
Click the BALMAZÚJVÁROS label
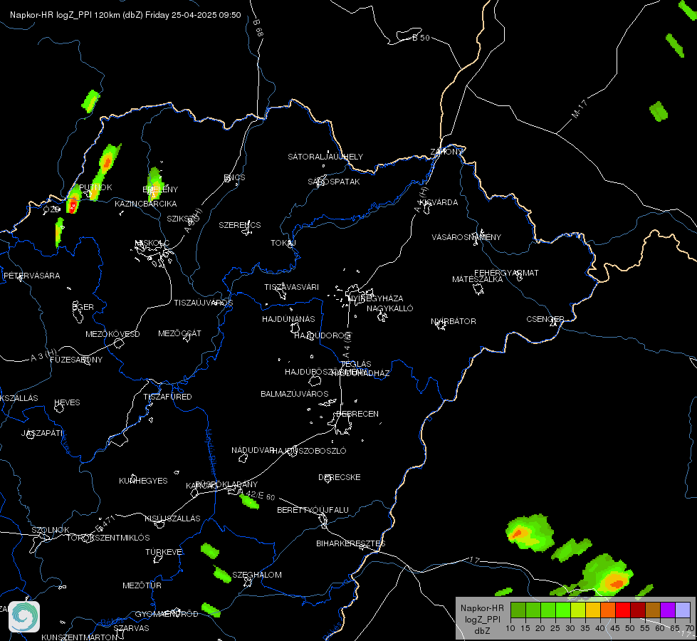pyautogui.click(x=294, y=394)
